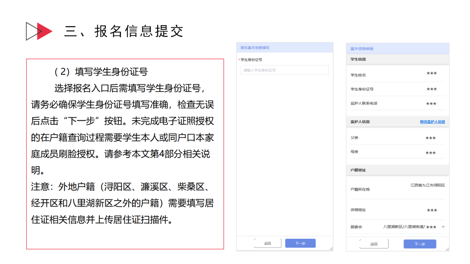Click the student ID number input field

pyautogui.click(x=285, y=70)
